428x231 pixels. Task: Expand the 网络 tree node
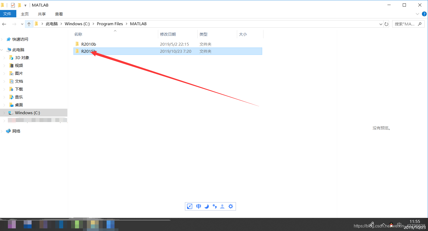pos(2,131)
